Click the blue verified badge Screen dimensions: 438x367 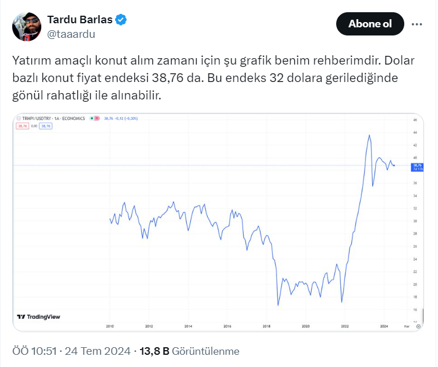121,20
